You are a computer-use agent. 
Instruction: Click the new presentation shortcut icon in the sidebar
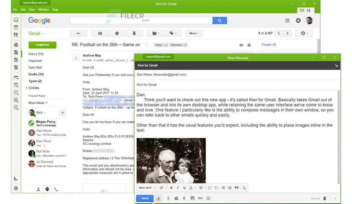pos(16,107)
